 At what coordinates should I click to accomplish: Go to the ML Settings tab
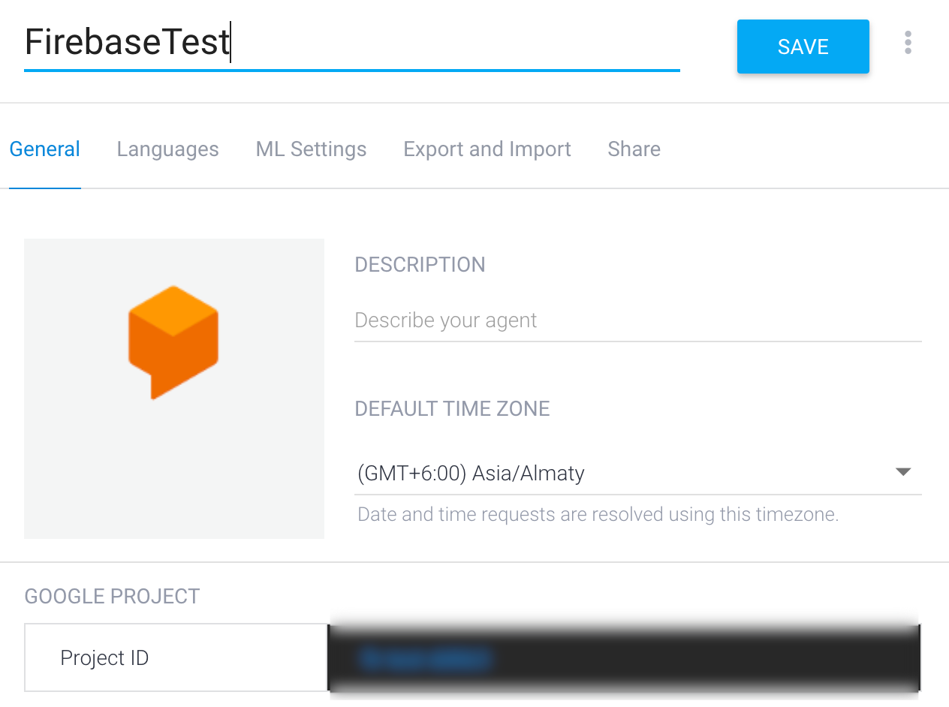pyautogui.click(x=311, y=149)
